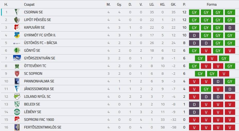The image size is (239, 131).
Task: Click the Soproni FAC 1900 crest
Action: point(17,119)
